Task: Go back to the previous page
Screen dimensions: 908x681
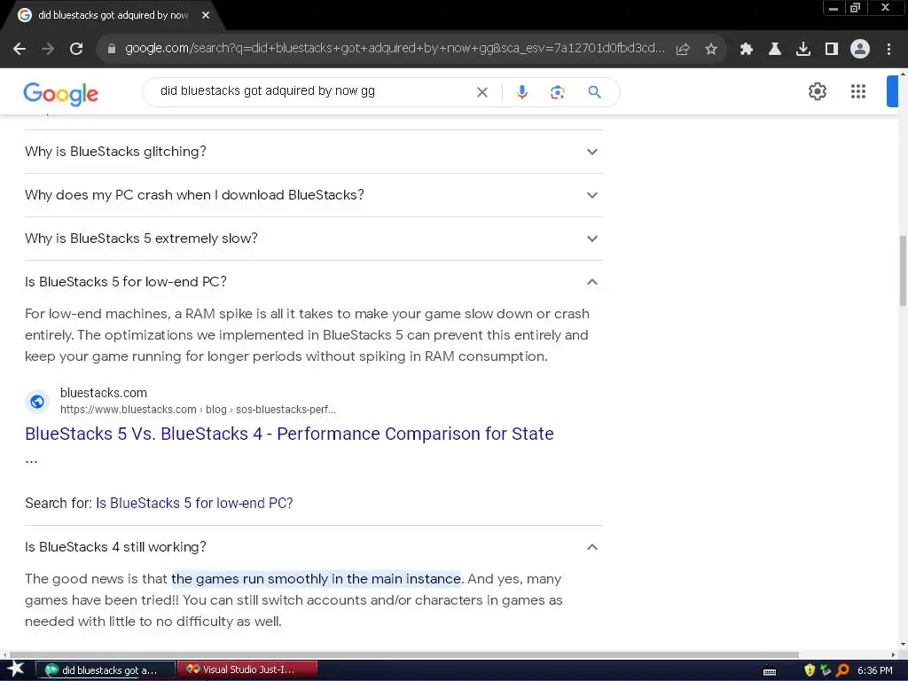Action: click(x=20, y=49)
